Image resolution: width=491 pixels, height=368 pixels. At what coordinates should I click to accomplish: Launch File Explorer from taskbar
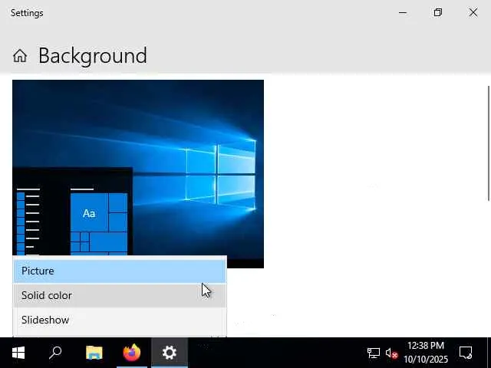[94, 353]
